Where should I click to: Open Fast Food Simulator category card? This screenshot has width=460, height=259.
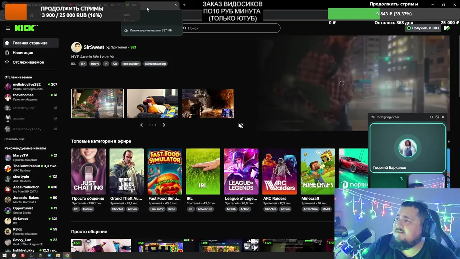tap(165, 171)
